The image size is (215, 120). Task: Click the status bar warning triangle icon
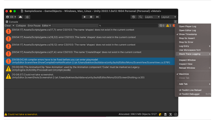(x=6, y=114)
